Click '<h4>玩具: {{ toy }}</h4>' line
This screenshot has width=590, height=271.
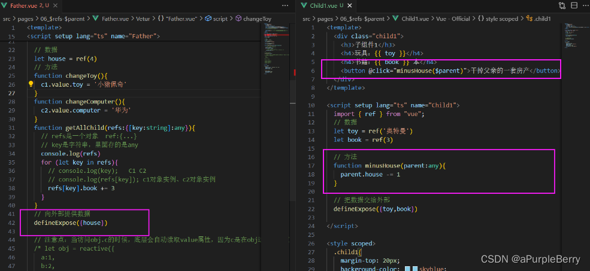point(382,53)
